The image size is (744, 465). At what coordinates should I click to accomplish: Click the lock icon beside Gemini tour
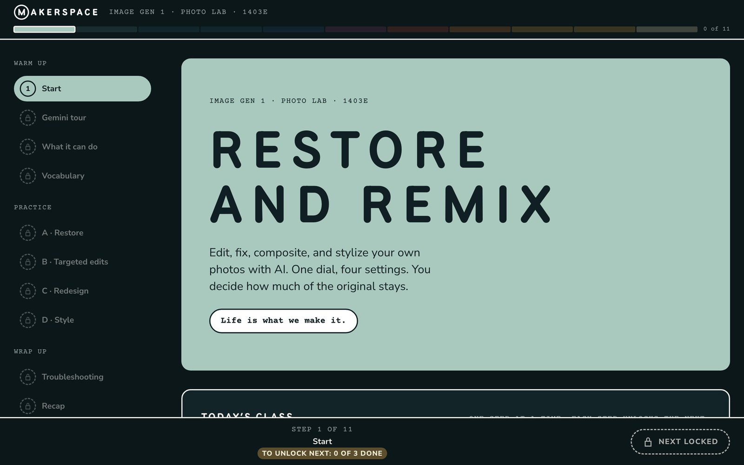pyautogui.click(x=28, y=118)
